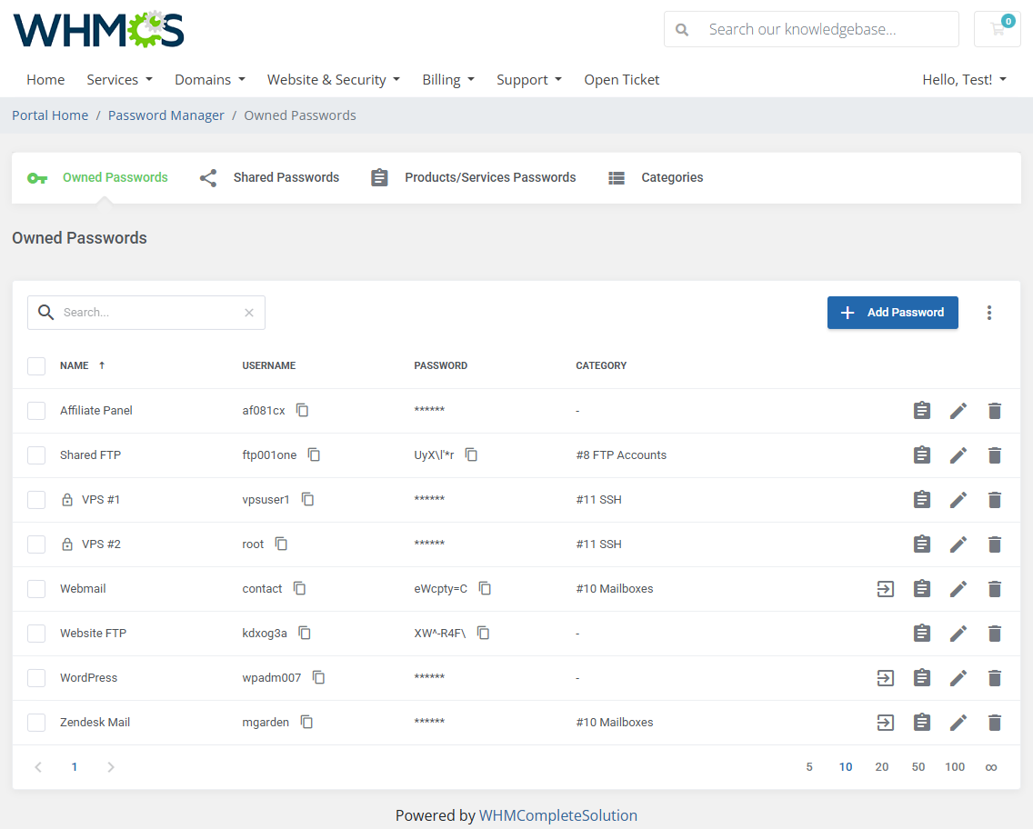
Task: Click the login arrow icon for Webmail
Action: 885,589
